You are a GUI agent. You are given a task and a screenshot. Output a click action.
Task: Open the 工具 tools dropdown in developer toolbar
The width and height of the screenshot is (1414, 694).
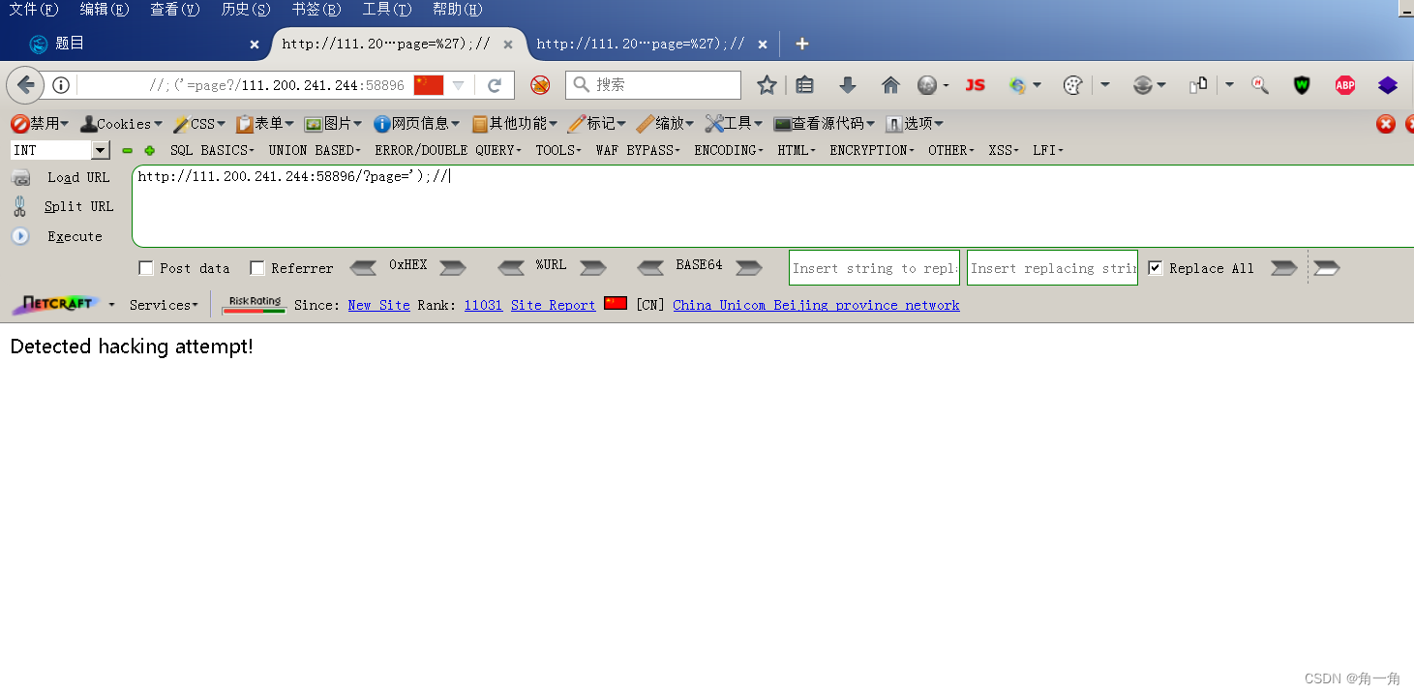point(734,123)
